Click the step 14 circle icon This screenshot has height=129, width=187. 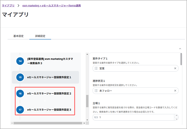[x=20, y=61]
